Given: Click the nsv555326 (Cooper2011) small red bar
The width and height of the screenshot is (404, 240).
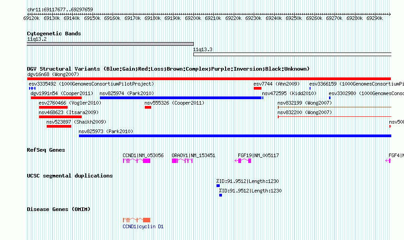Looking at the screenshot, I should click(148, 107).
